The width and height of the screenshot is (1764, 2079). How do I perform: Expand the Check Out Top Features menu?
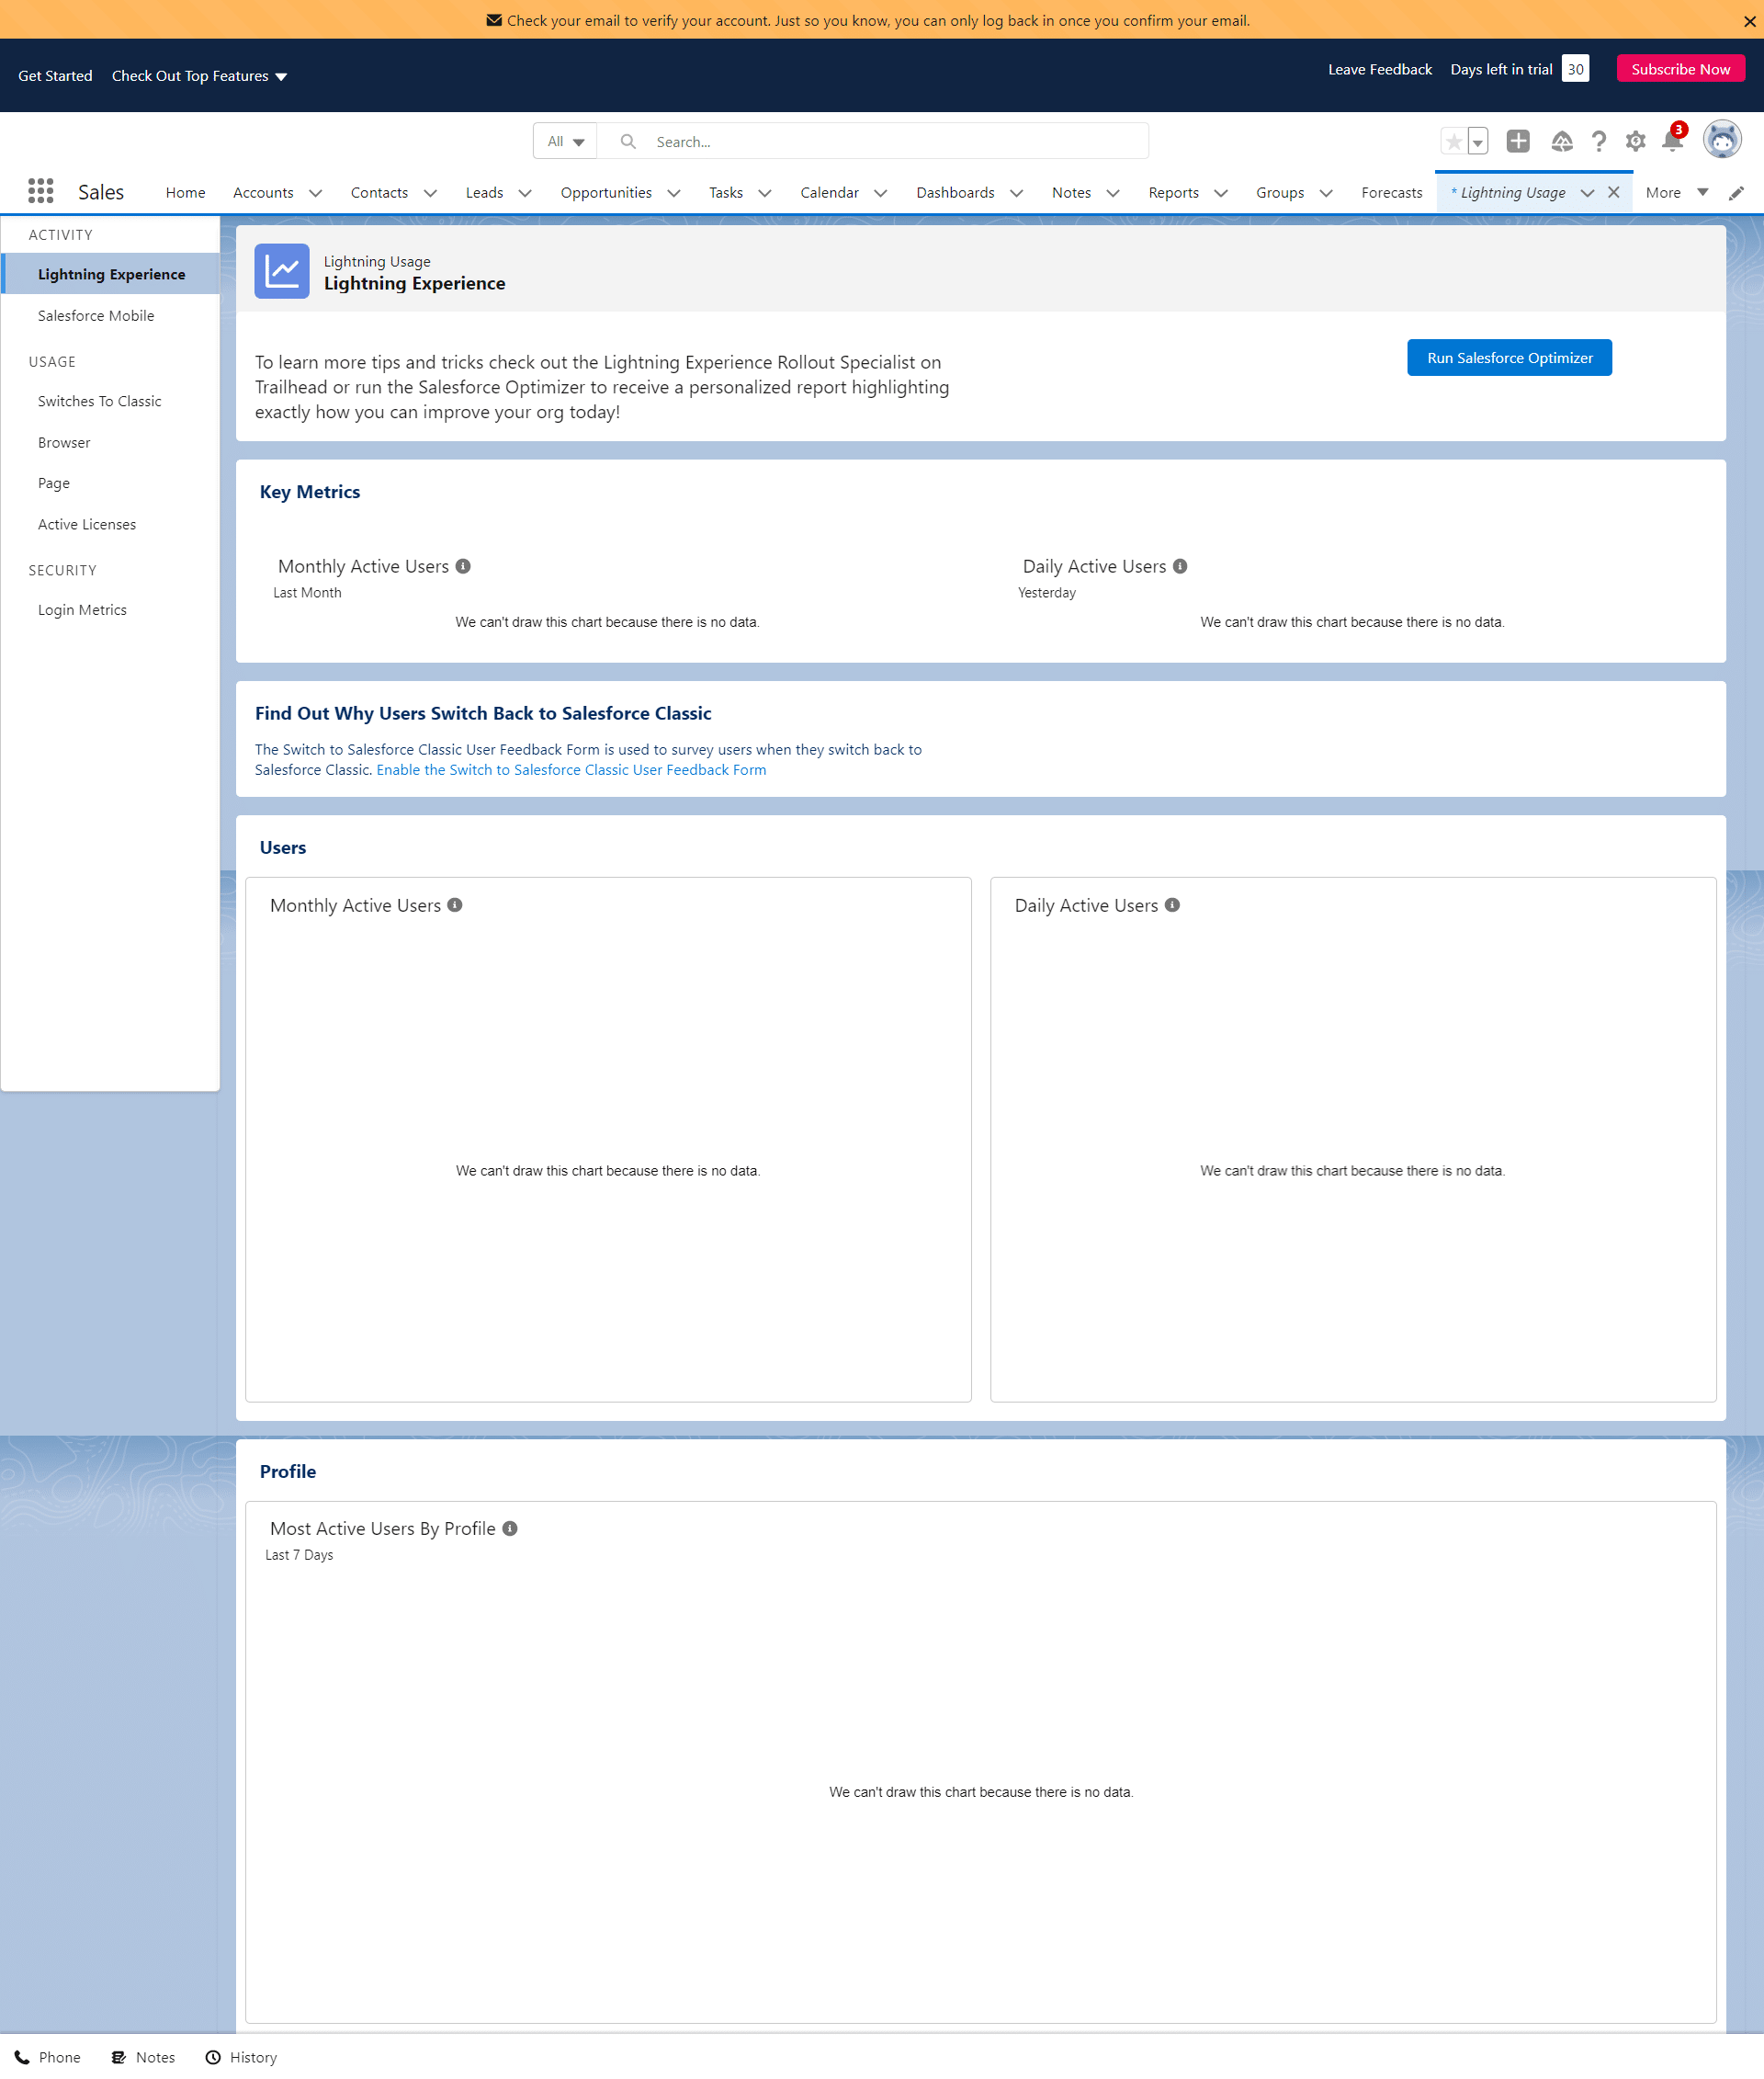199,76
